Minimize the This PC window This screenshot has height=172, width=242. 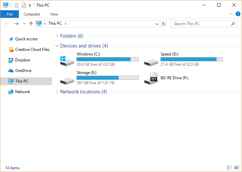pos(204,5)
